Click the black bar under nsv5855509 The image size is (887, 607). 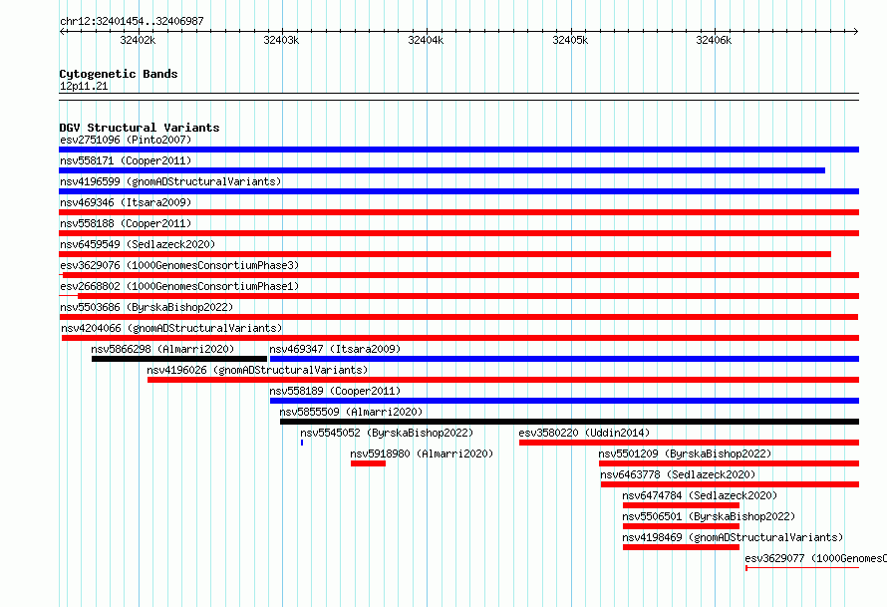570,422
